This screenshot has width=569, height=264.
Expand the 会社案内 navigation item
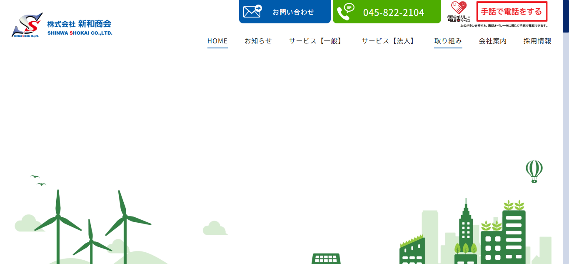pos(492,41)
